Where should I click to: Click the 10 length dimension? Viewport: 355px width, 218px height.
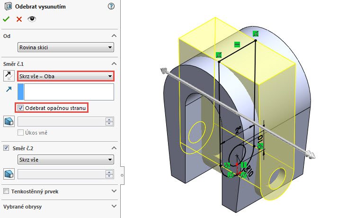coord(261,138)
